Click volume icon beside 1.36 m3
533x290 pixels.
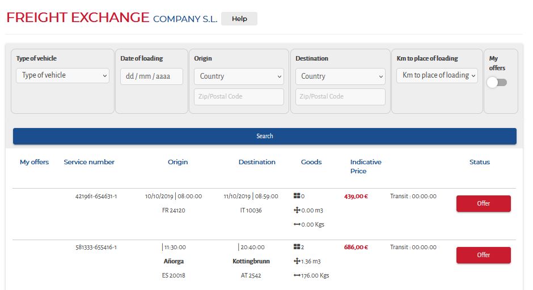point(297,261)
